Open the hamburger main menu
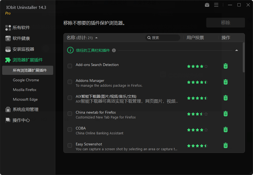 tap(216, 5)
